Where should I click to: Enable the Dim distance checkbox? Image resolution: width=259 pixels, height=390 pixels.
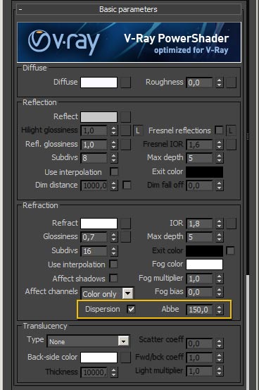[127, 185]
